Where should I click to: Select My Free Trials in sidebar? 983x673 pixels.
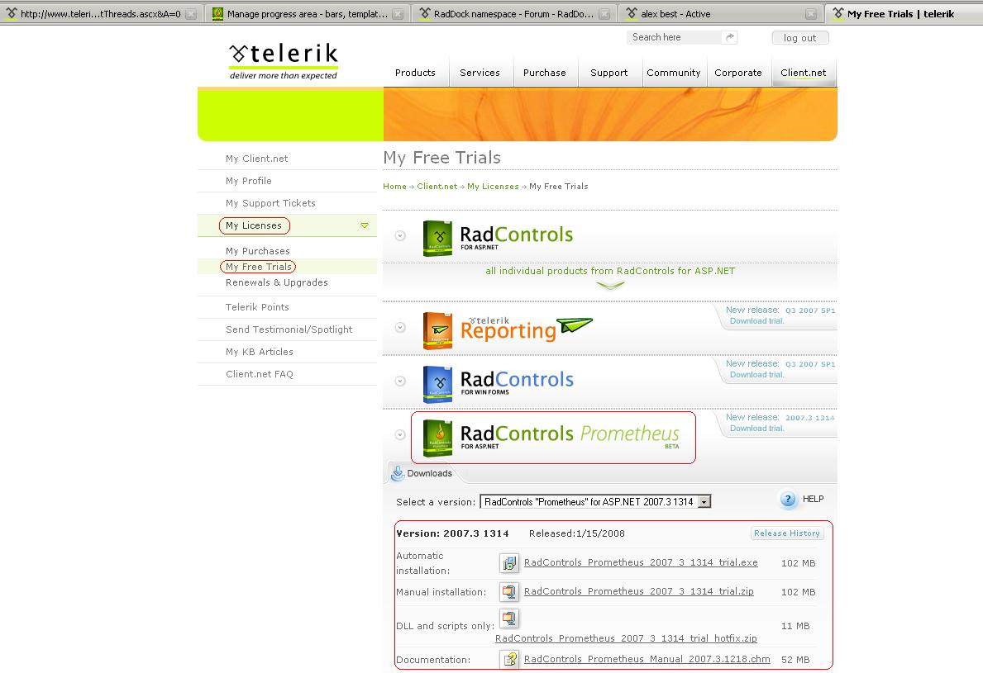(x=258, y=267)
